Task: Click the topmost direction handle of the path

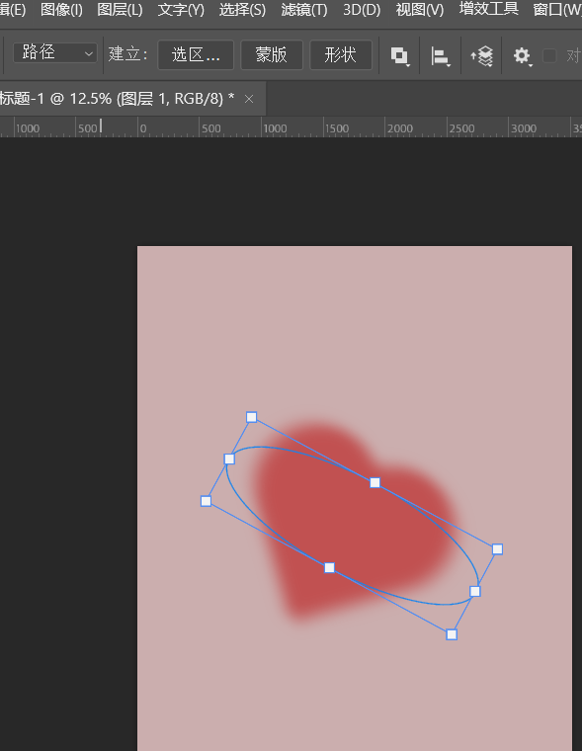Action: coord(252,417)
